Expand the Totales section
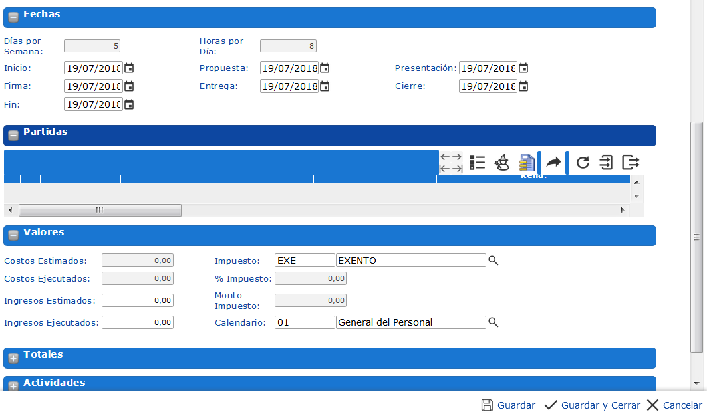The image size is (707, 418). tap(13, 358)
